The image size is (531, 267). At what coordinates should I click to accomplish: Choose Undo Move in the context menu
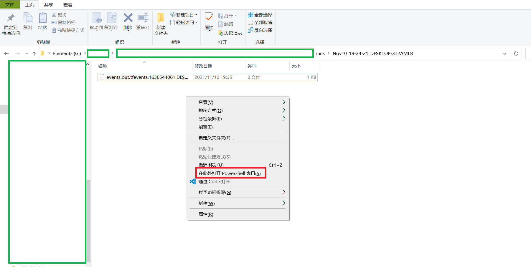tap(238, 165)
